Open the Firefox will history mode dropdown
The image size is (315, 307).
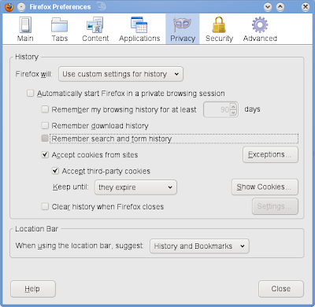pyautogui.click(x=120, y=74)
